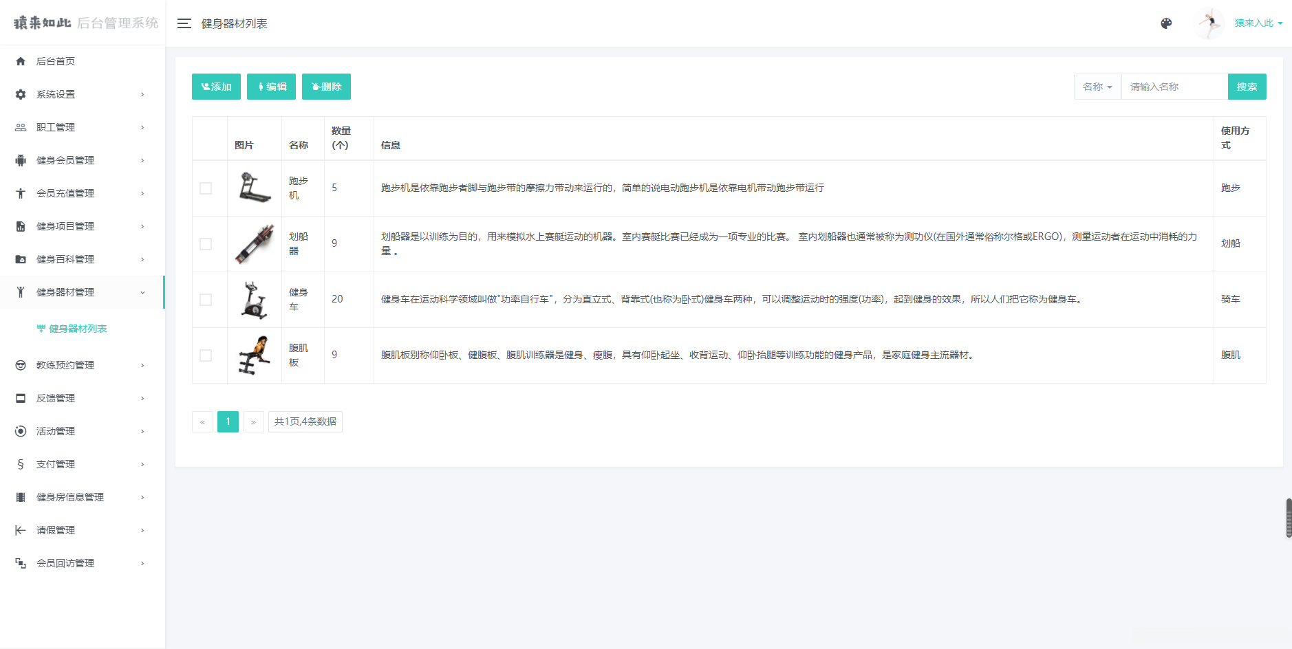Click the user avatar picture
Viewport: 1292px width, 649px height.
tap(1209, 23)
